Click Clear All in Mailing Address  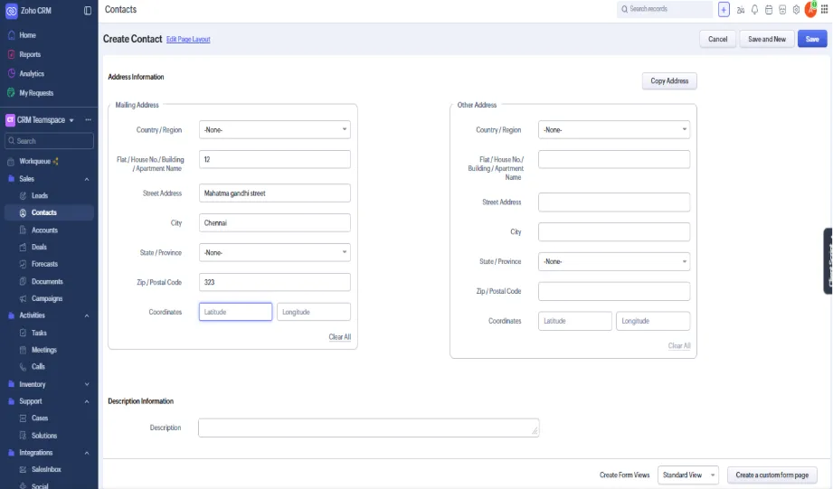[x=339, y=337]
